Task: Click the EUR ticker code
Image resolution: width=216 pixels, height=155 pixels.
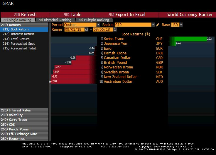Action: tap(159, 49)
